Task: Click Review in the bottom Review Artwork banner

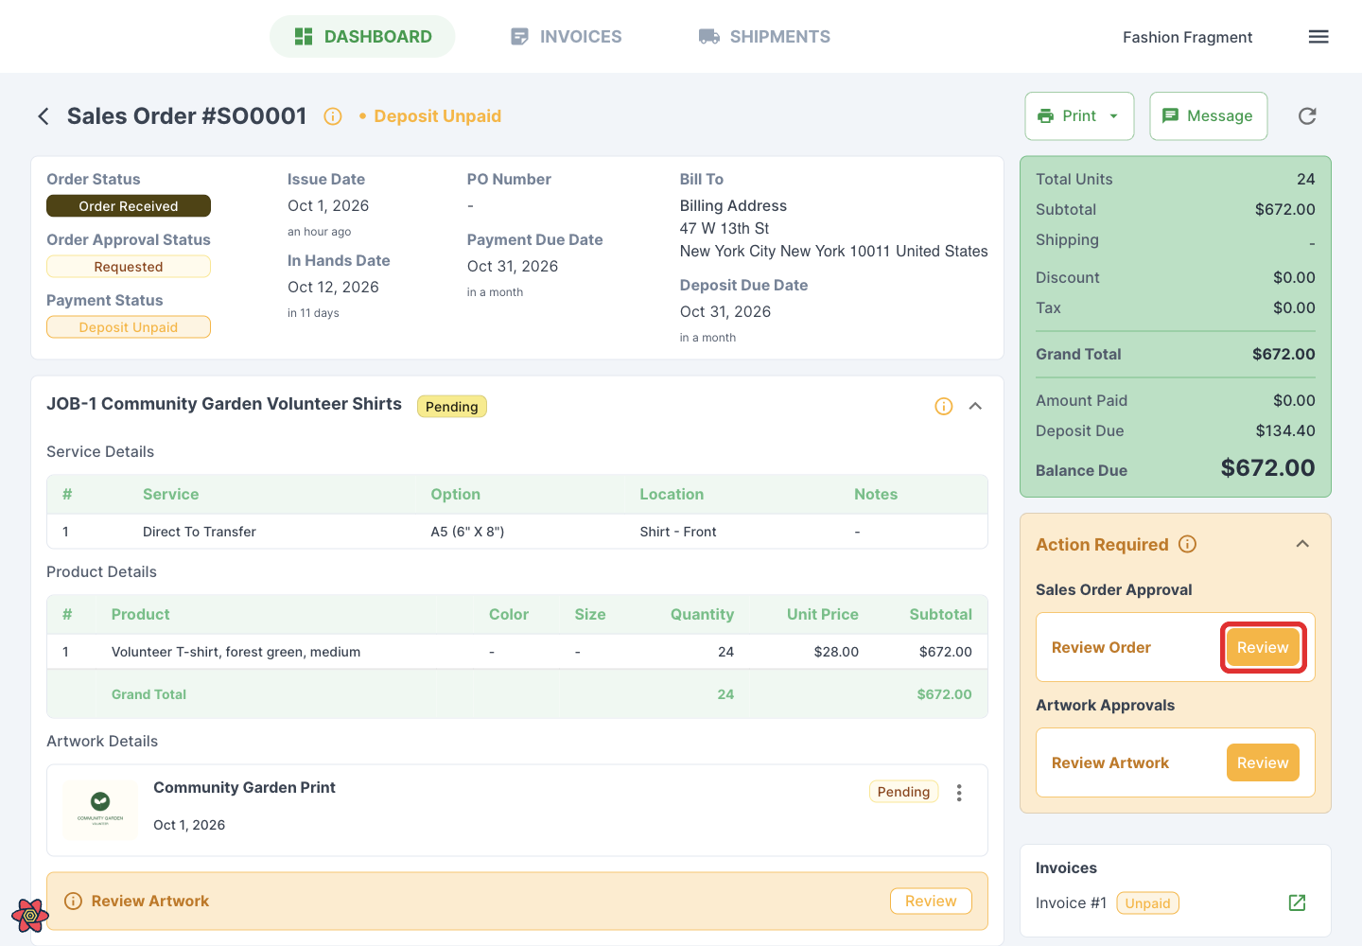Action: click(x=931, y=902)
